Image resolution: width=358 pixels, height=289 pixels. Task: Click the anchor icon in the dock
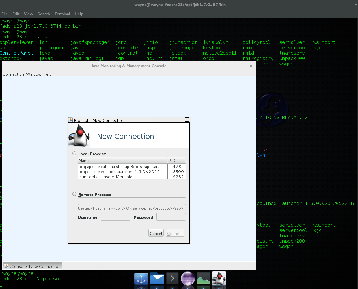point(141,279)
